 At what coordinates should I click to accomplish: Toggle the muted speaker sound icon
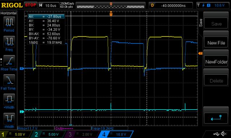click(224, 134)
